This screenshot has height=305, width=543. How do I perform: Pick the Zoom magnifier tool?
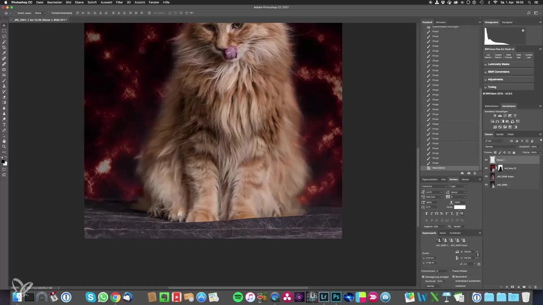coord(4,147)
